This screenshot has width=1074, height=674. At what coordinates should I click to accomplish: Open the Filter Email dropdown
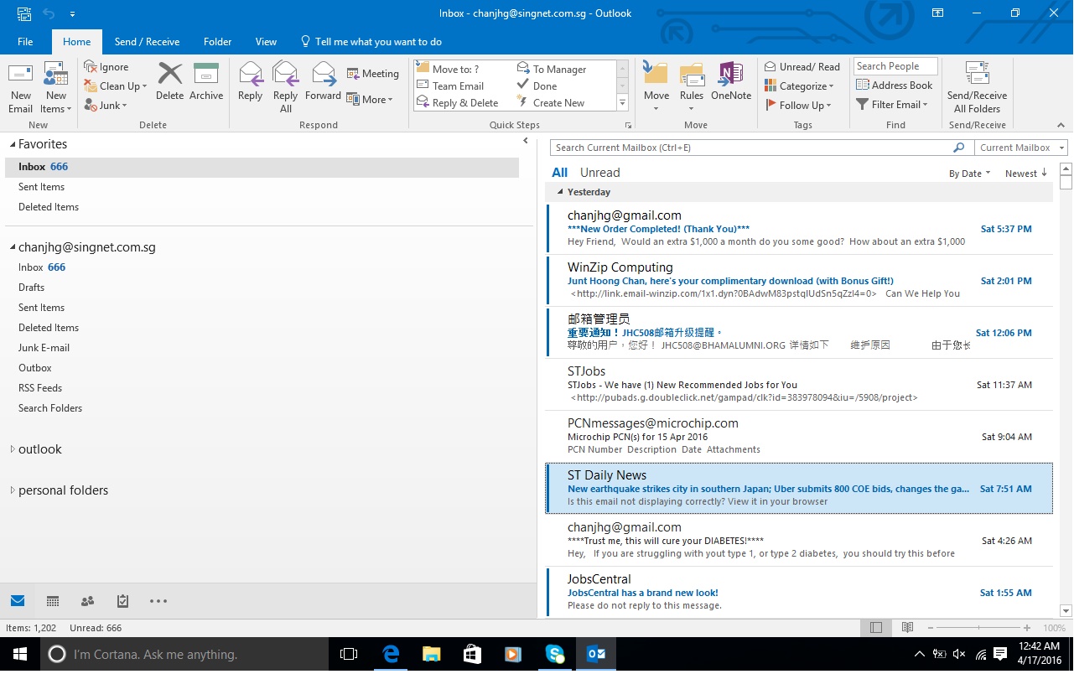point(892,105)
